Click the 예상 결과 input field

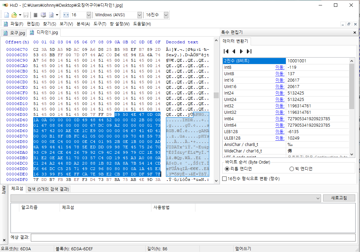pos(193,237)
